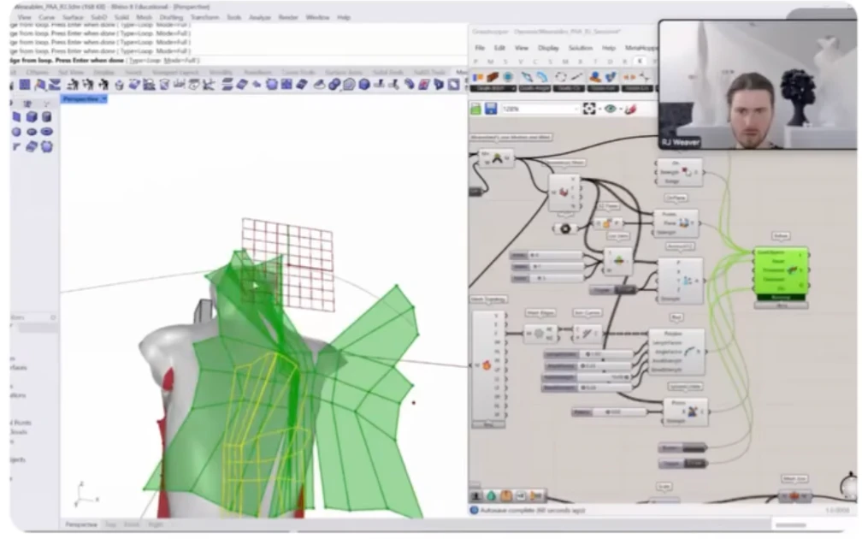Click the Points number slider near bottom component
The image size is (862, 539).
609,412
